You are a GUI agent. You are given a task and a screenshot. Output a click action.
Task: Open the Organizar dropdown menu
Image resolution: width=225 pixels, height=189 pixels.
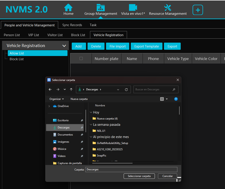(57, 99)
